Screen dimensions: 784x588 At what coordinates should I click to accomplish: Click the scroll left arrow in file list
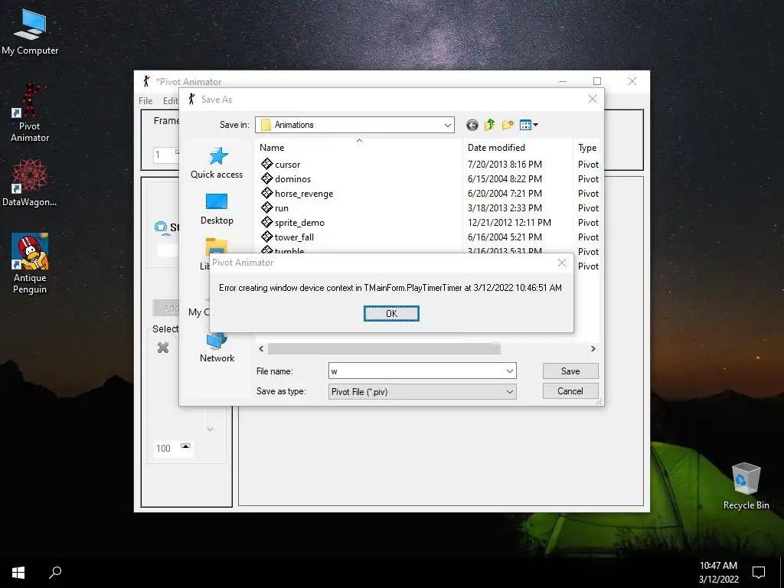(261, 348)
